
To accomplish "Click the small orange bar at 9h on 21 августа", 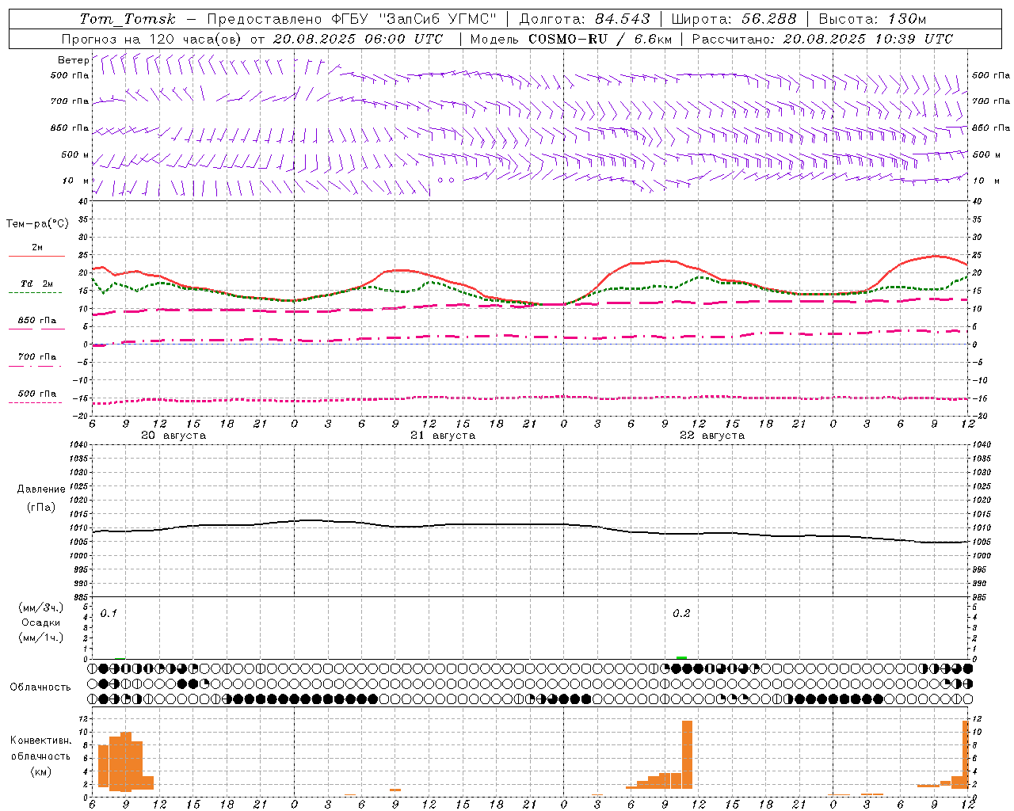I will coord(395,790).
